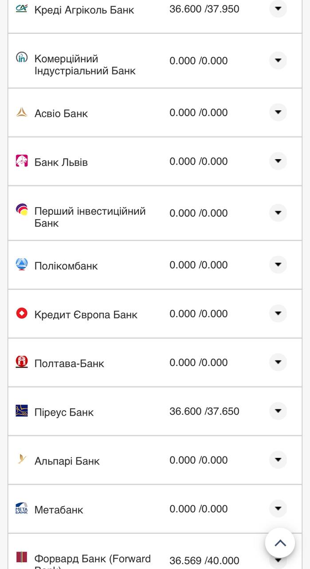Expand rates for Піреус Банк
Viewport: 310px width, 569px height.
coord(278,411)
